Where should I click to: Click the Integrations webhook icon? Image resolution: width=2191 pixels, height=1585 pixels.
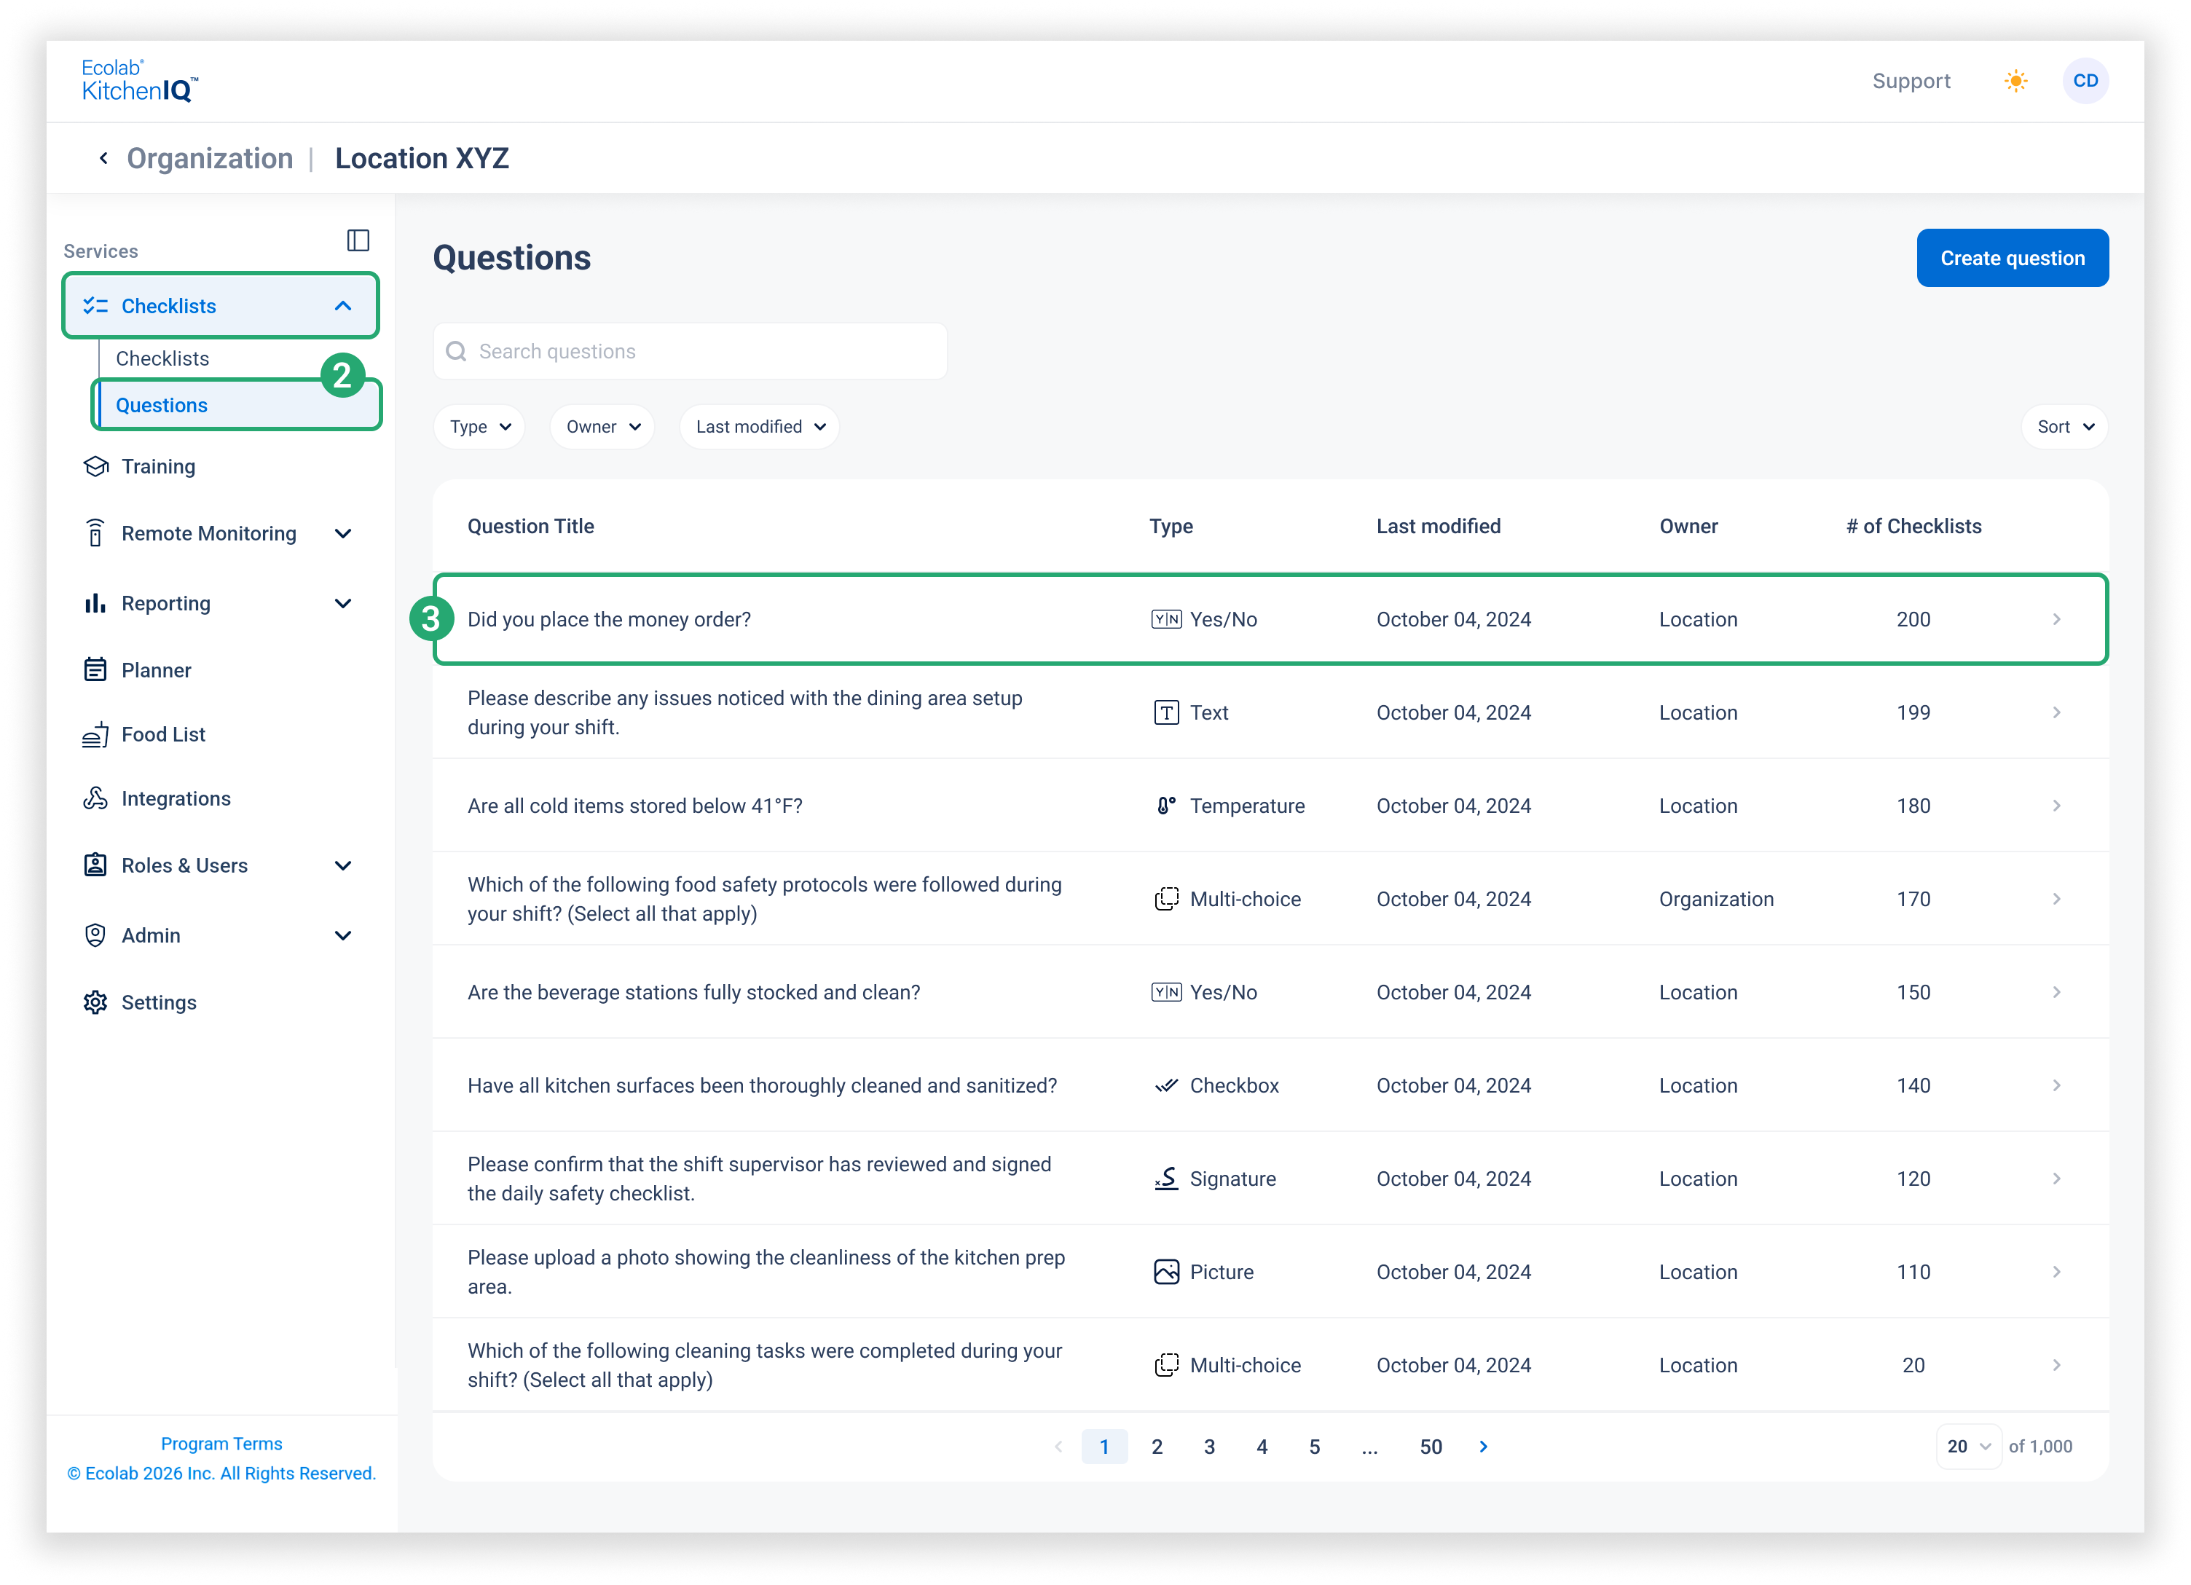coord(95,799)
